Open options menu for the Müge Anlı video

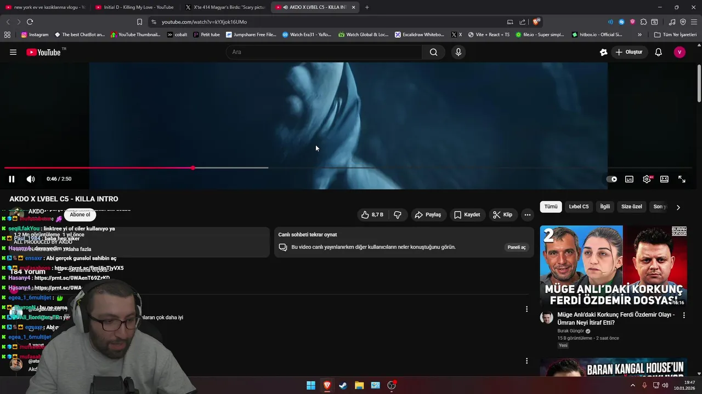coord(683,315)
